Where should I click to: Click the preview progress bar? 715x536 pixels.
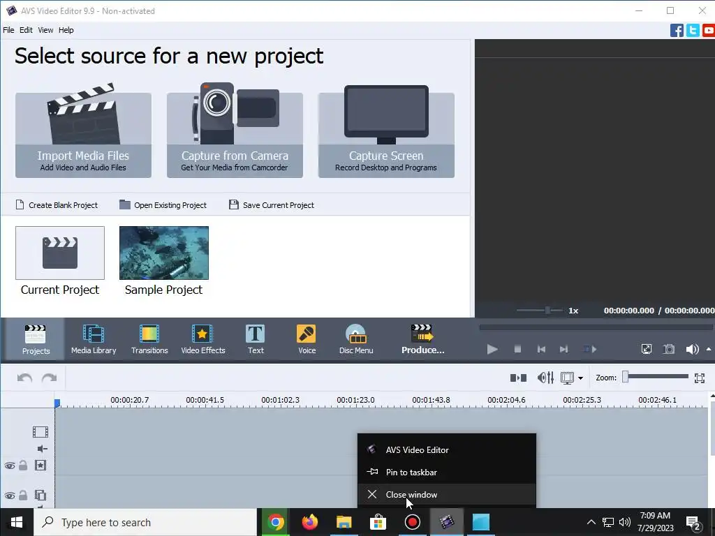tap(596, 327)
